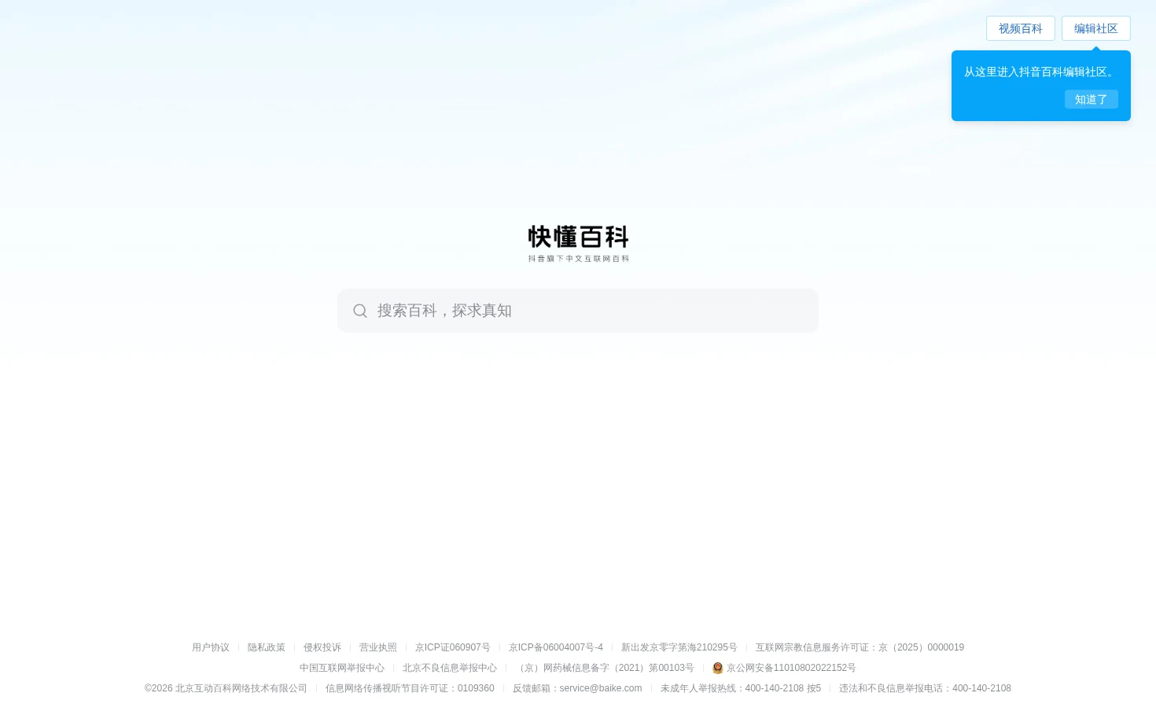Open 侵权投诉 link
Image resolution: width=1156 pixels, height=726 pixels.
pyautogui.click(x=322, y=647)
